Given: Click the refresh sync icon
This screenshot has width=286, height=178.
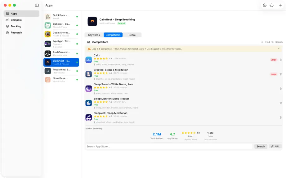Looking at the screenshot, I should tap(272, 5).
